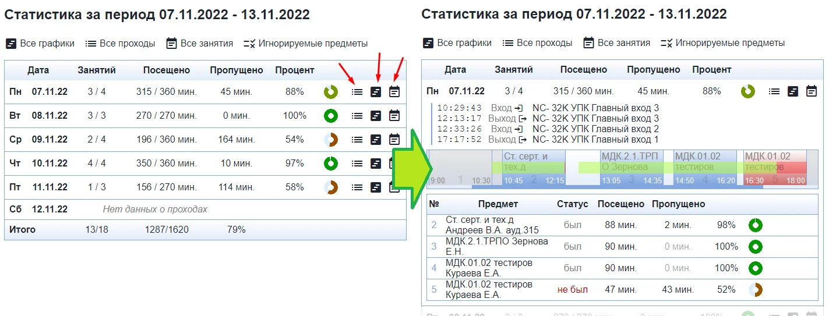Screen dimensions: 829x316
Task: Click right 'Все графики' toolbar button
Action: tap(457, 43)
